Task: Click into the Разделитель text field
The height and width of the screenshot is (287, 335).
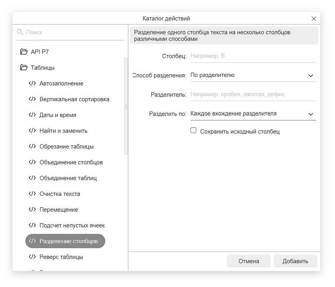Action: tap(253, 95)
